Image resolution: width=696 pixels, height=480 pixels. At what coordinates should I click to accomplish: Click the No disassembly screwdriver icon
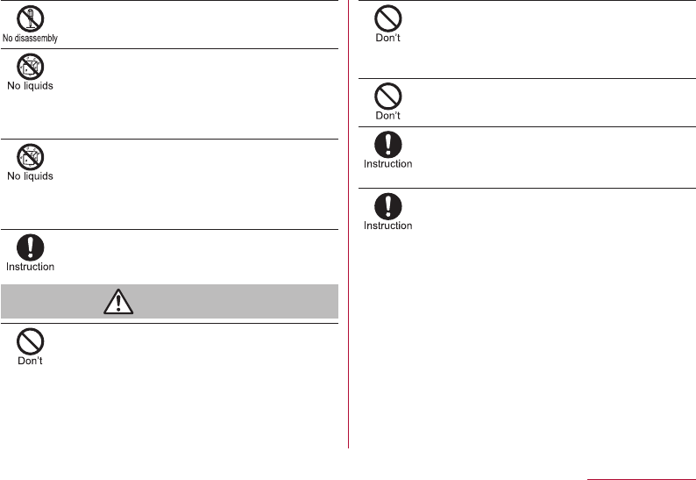click(x=30, y=18)
